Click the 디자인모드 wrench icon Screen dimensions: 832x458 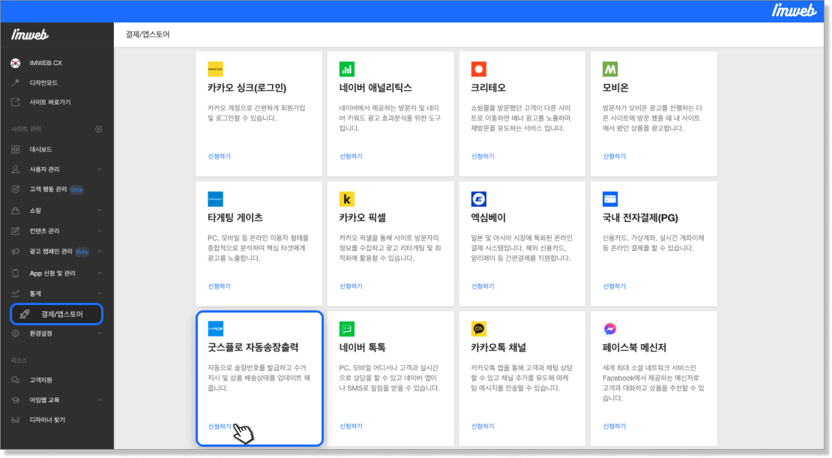click(x=16, y=82)
